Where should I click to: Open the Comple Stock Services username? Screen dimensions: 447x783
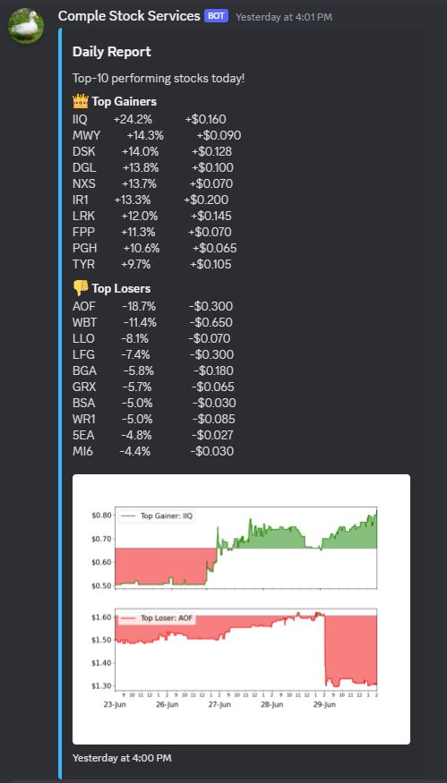click(129, 16)
